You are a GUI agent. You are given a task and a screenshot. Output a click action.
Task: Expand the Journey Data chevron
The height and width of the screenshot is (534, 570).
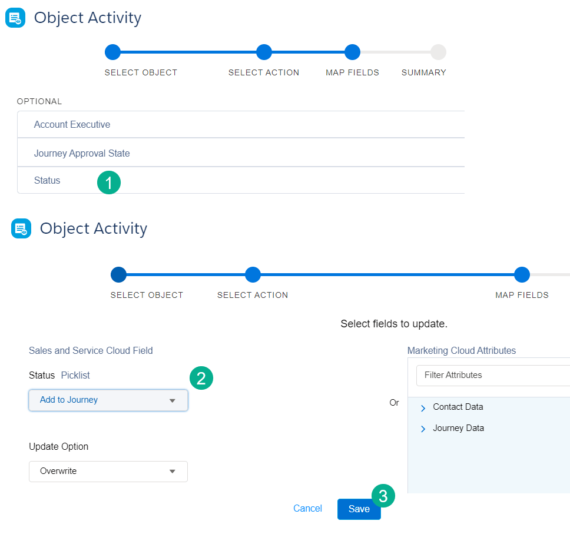coord(423,429)
